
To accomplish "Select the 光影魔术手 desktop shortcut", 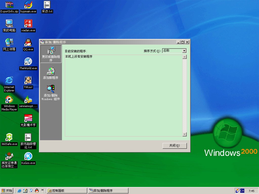I will click(x=28, y=120).
